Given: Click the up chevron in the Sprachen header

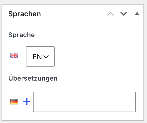Looking at the screenshot, I should point(111,14).
